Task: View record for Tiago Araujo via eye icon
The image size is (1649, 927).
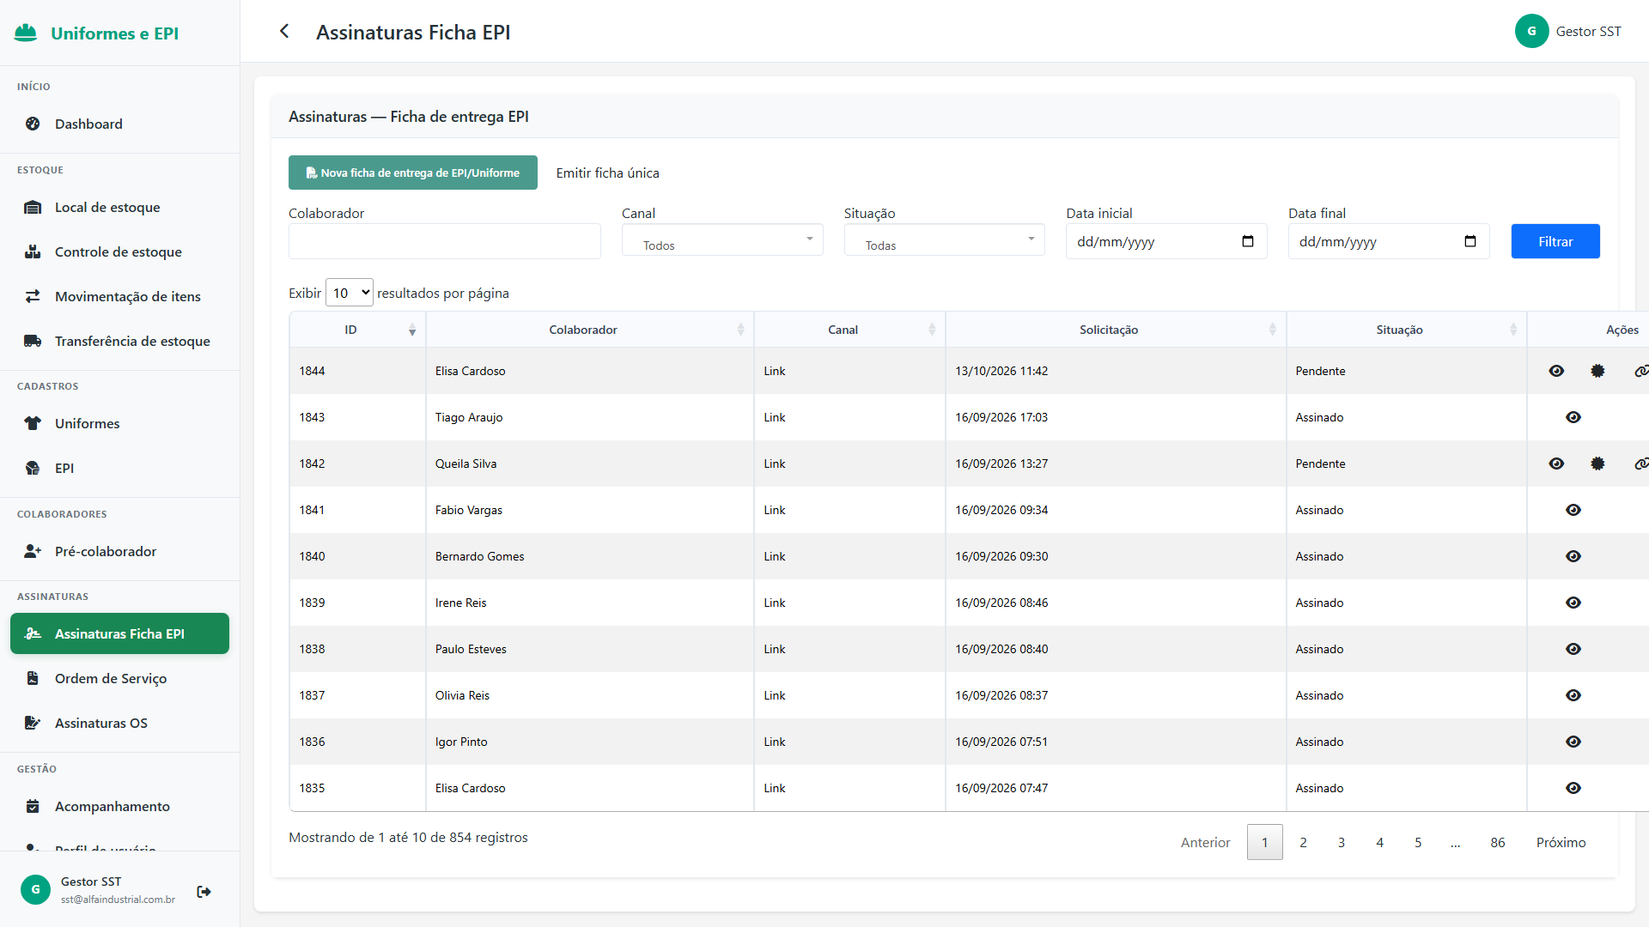Action: pyautogui.click(x=1573, y=417)
